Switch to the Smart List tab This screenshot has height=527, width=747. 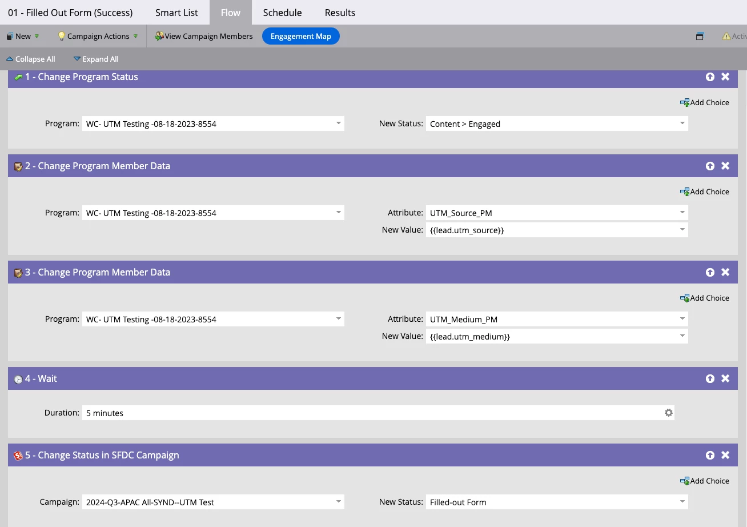(x=176, y=13)
